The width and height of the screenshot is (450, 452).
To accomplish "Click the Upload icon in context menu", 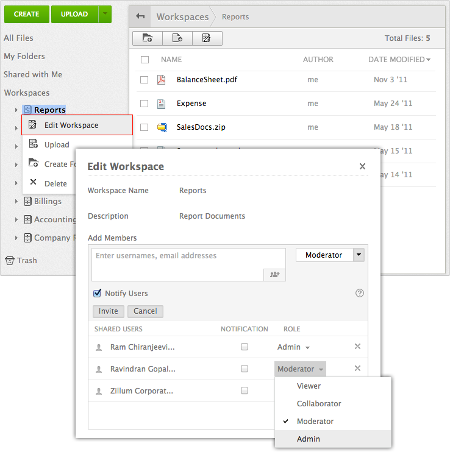I will pos(34,144).
